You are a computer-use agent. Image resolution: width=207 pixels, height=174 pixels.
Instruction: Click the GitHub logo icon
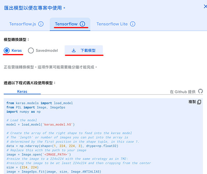(200, 91)
